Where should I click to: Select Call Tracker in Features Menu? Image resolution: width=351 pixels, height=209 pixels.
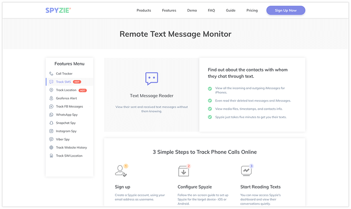pos(64,74)
